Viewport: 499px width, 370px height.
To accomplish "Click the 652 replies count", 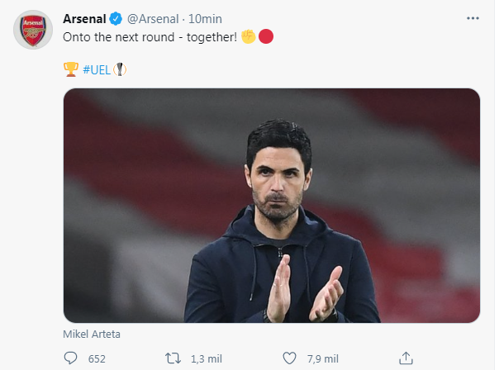I will point(97,359).
